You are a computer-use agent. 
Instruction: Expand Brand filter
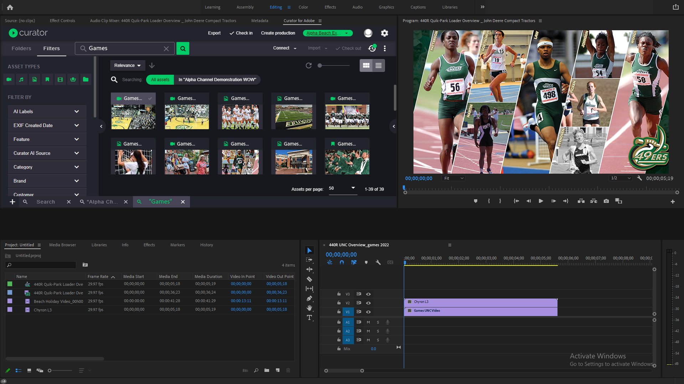point(47,181)
